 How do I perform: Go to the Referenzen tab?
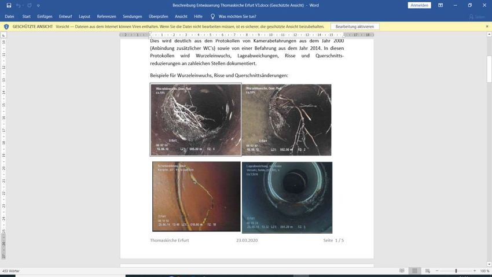pos(107,16)
